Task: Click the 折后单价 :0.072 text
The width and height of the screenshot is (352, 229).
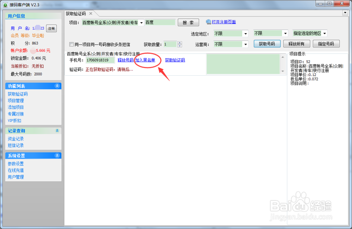Action: (x=304, y=79)
